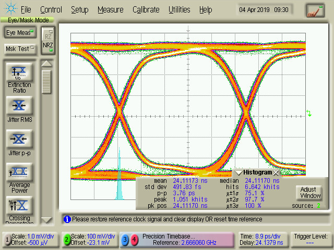Open the Calibrate menu

coord(146,9)
